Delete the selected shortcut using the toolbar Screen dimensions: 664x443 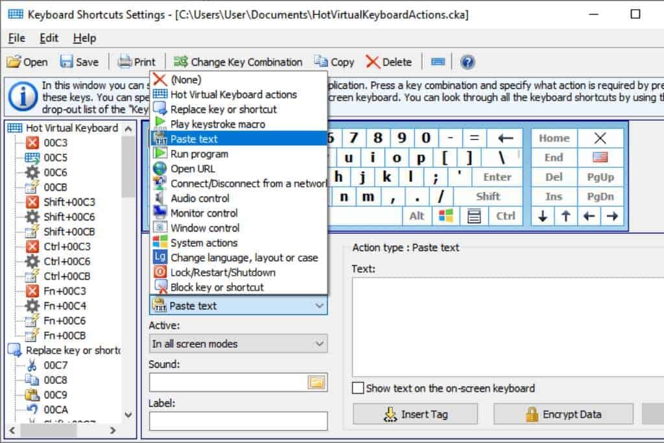click(389, 62)
